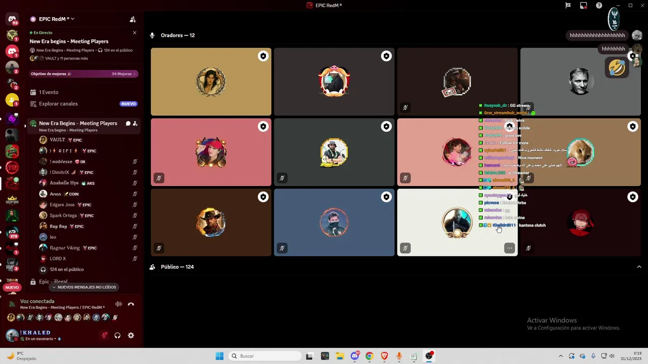This screenshot has height=364, width=648.
Task: Select speaker Edgare Jose in list
Action: tap(89, 205)
